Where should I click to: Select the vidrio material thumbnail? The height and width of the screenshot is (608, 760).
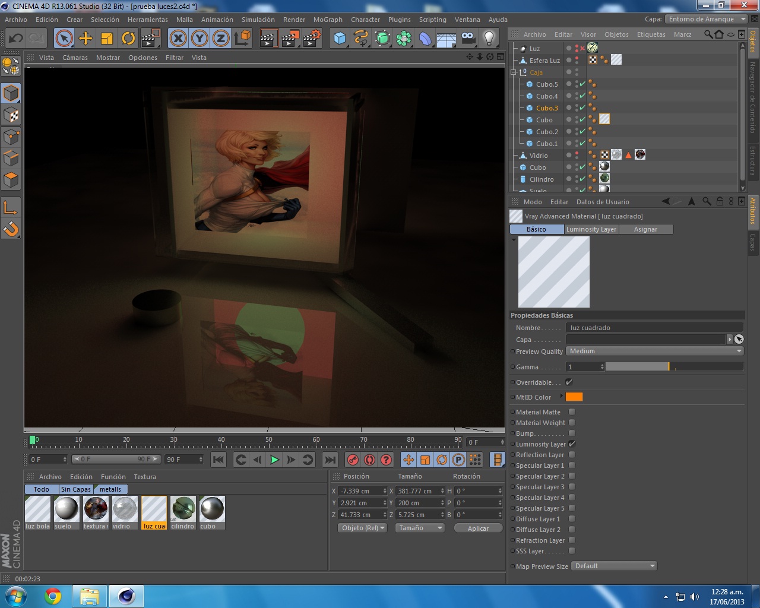pyautogui.click(x=125, y=512)
